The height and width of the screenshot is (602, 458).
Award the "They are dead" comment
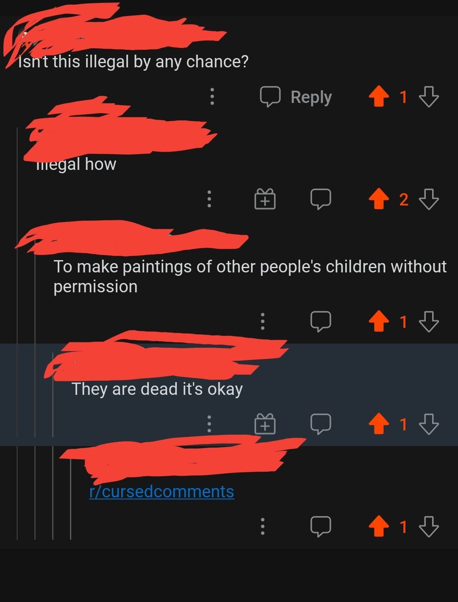[265, 424]
